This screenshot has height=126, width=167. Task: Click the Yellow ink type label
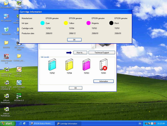pyautogui.click(x=71, y=23)
